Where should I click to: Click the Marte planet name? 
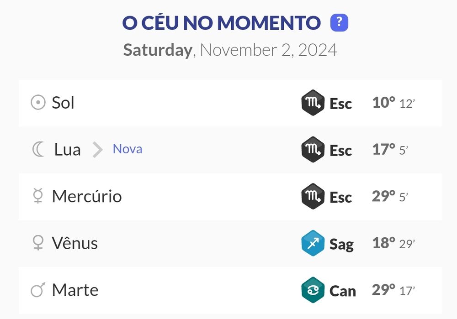click(75, 290)
